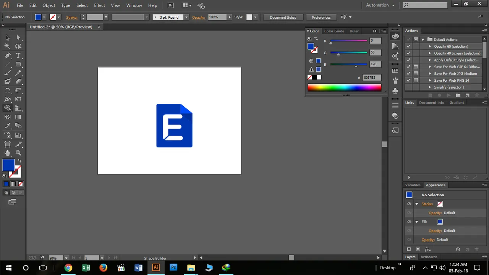
Task: Open the File menu
Action: pos(20,5)
